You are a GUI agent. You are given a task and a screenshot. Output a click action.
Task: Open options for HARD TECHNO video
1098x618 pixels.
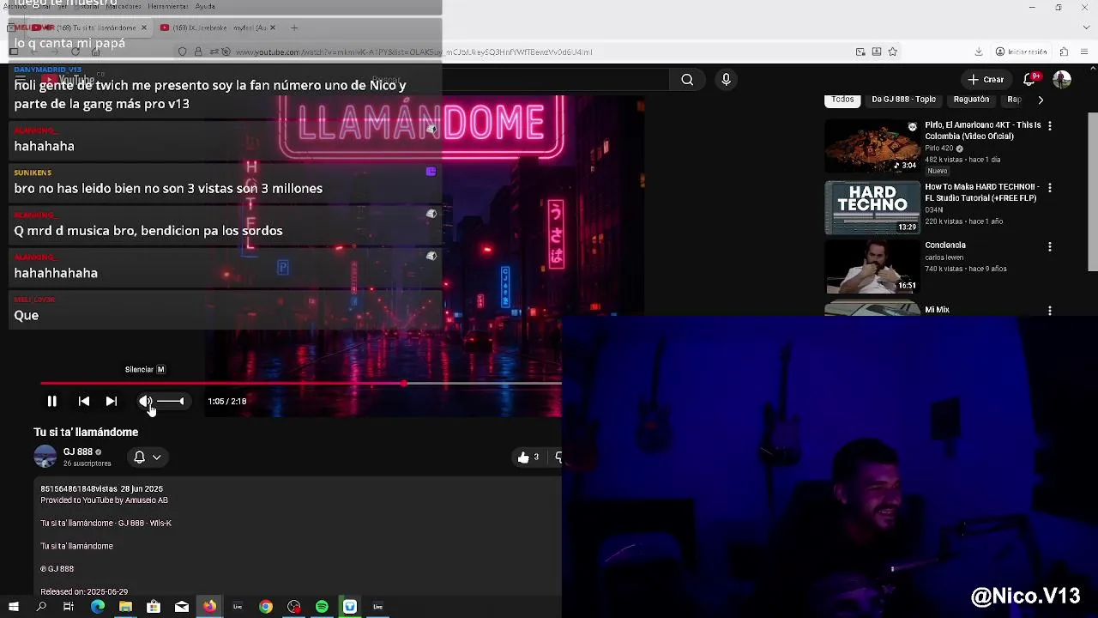point(1049,188)
